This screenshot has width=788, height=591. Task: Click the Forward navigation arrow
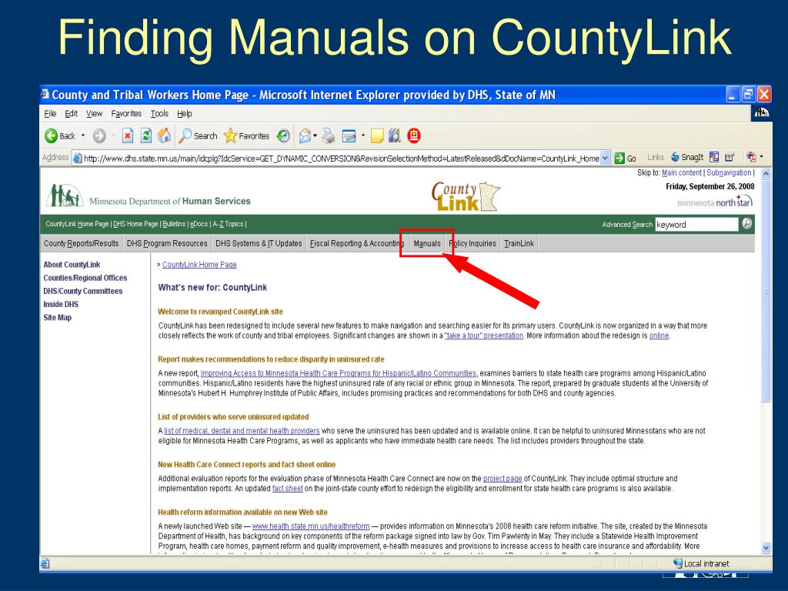click(x=99, y=135)
